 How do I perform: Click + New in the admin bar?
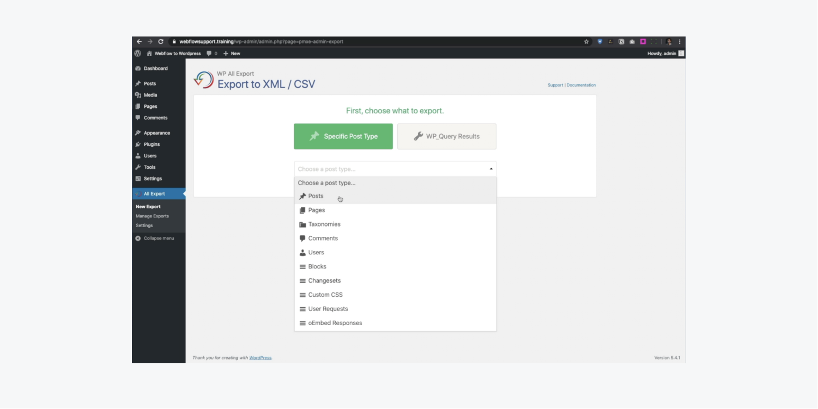(x=232, y=53)
